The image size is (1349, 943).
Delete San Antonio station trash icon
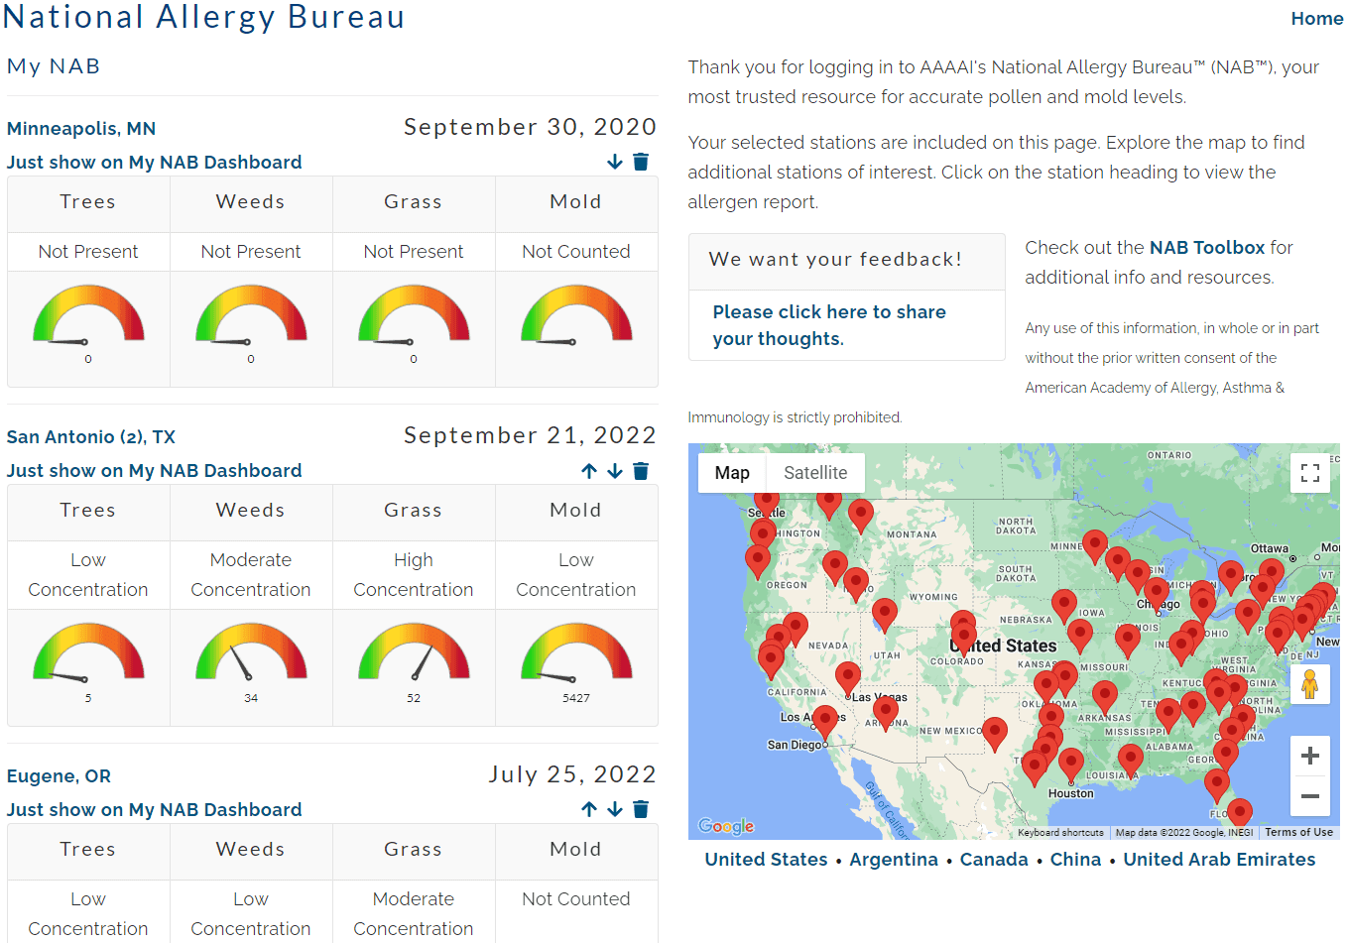[641, 471]
